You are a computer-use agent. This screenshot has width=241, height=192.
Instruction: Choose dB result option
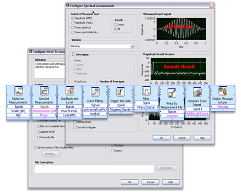116,29
